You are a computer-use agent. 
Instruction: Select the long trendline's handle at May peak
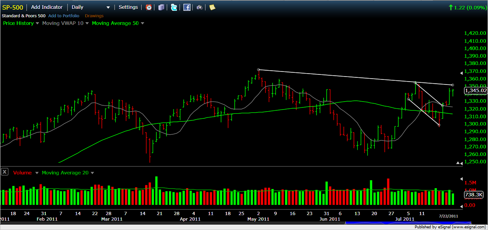pyautogui.click(x=258, y=69)
